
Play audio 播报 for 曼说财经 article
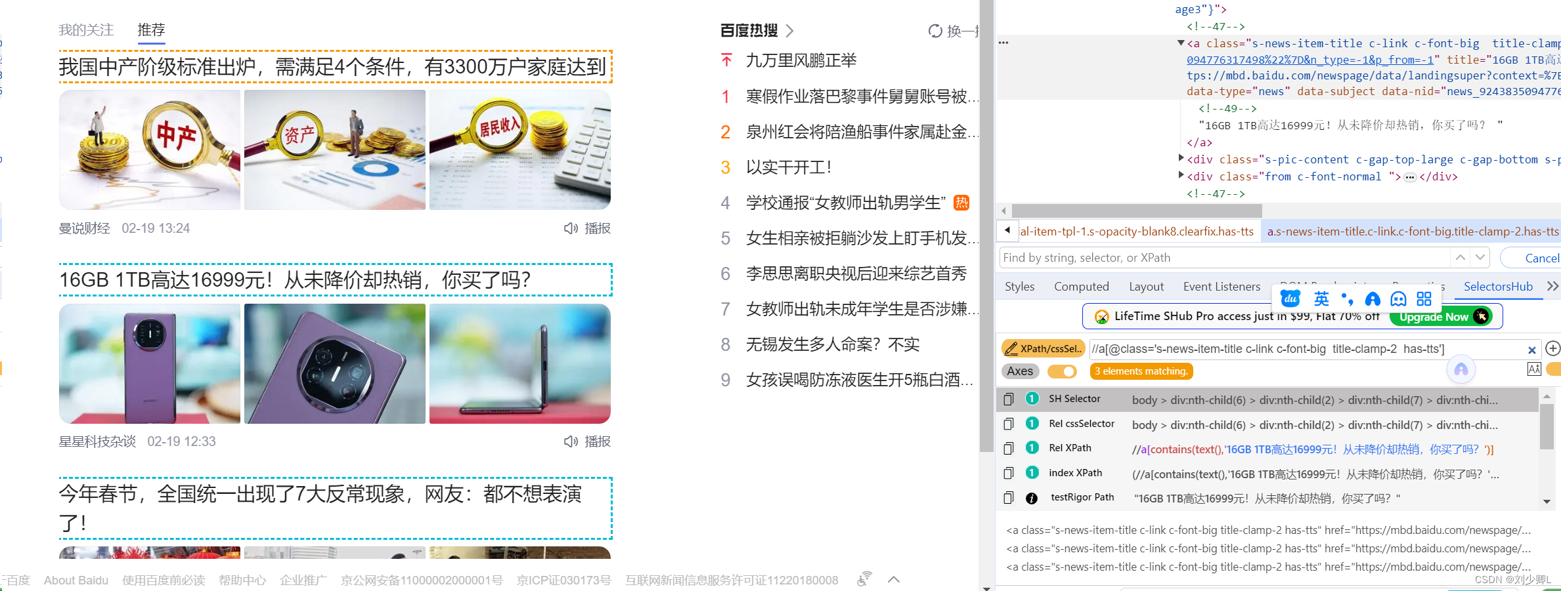(587, 228)
